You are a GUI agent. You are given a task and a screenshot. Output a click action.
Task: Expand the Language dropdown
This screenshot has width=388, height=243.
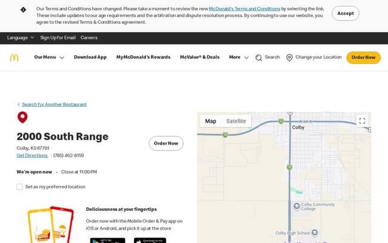tap(21, 38)
